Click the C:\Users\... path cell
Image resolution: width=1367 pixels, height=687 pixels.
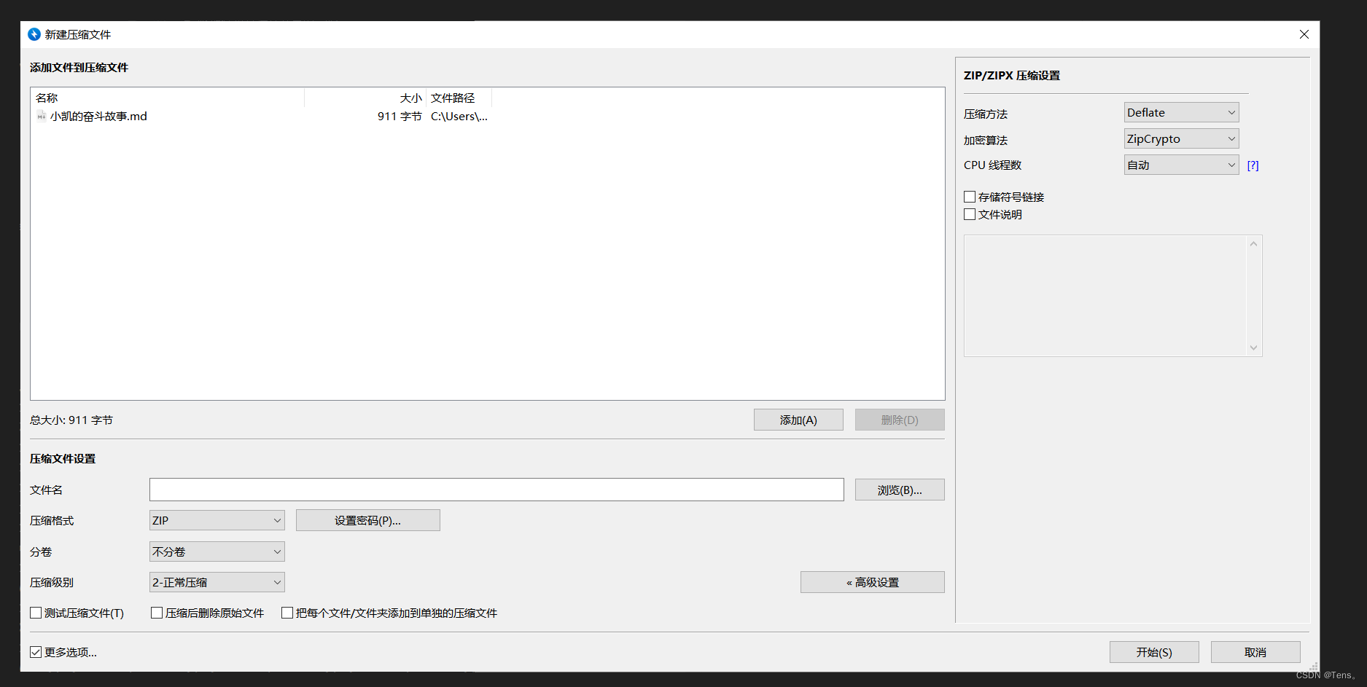[459, 117]
